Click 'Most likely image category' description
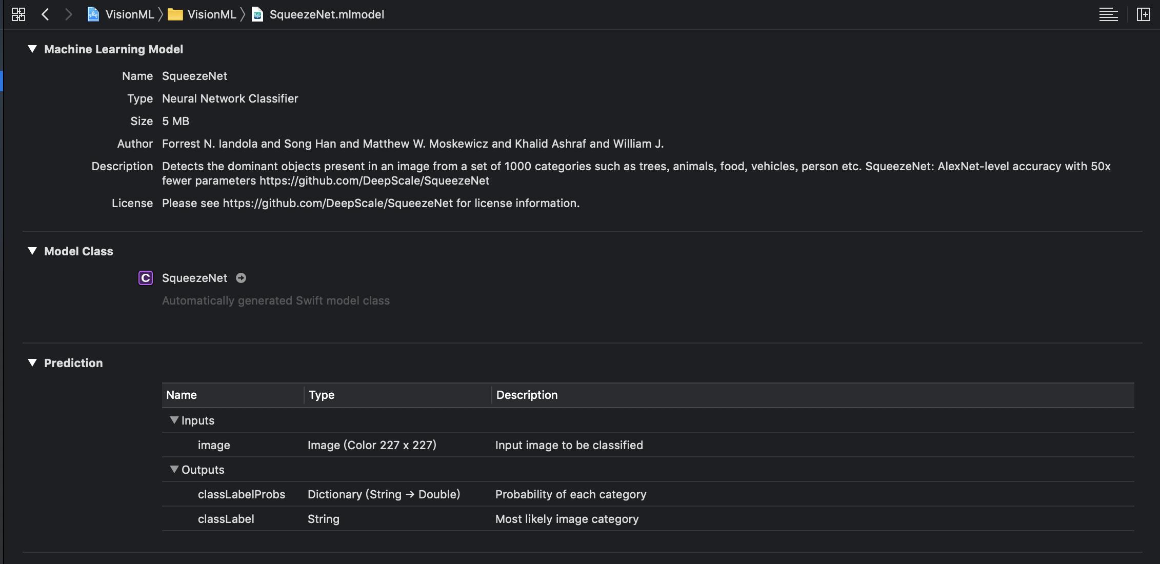The height and width of the screenshot is (564, 1160). 567,519
